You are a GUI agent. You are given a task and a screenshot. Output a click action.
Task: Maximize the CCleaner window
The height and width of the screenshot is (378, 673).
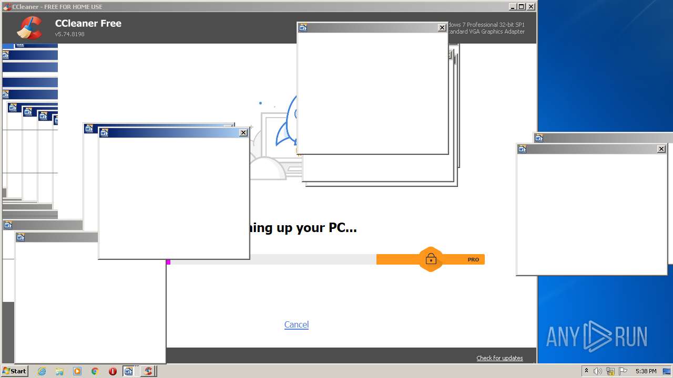tap(522, 7)
